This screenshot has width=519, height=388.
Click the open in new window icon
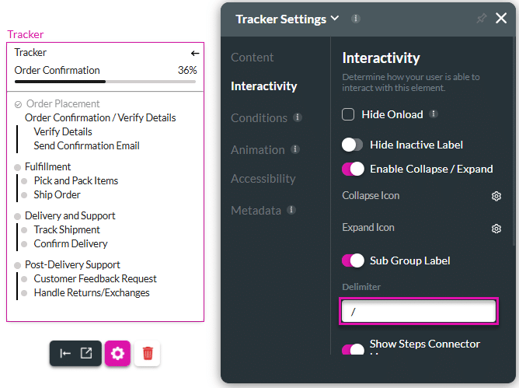(86, 353)
